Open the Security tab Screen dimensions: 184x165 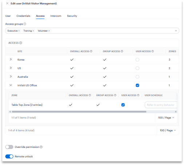pos(72,16)
